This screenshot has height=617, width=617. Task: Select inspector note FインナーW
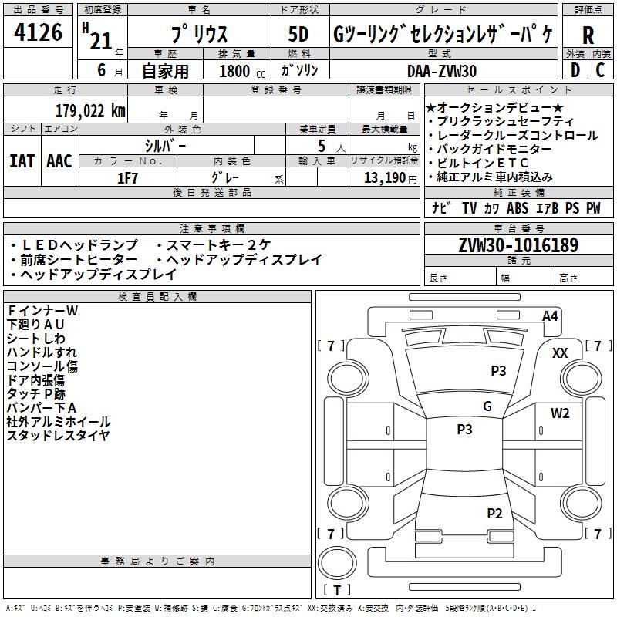click(x=43, y=311)
